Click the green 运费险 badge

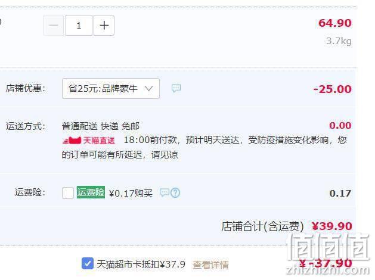point(91,192)
